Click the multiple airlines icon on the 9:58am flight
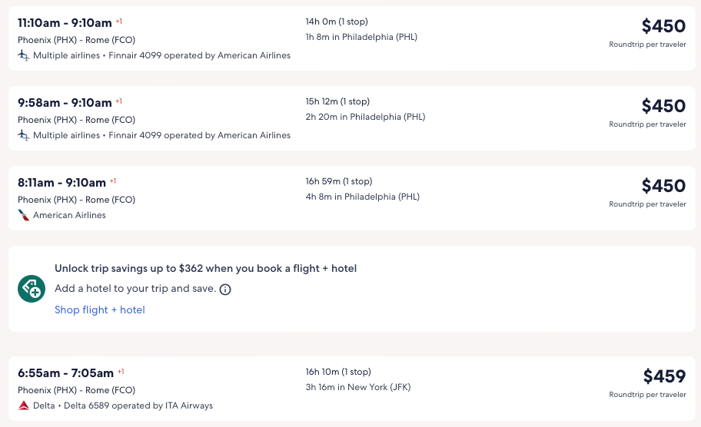701x427 pixels. tap(24, 135)
